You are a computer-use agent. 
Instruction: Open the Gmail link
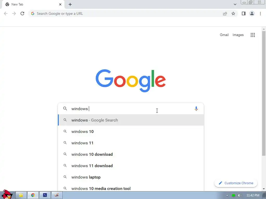224,35
